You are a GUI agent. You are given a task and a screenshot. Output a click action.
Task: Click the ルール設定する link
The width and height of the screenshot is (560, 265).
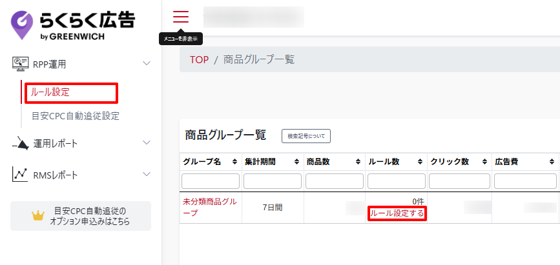point(397,213)
